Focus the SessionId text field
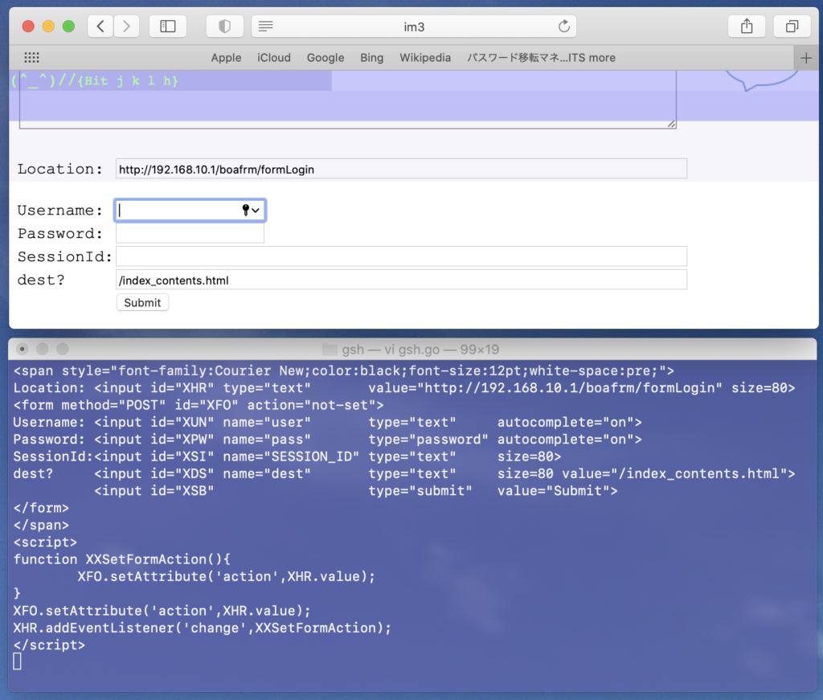Image resolution: width=823 pixels, height=700 pixels. [x=401, y=256]
